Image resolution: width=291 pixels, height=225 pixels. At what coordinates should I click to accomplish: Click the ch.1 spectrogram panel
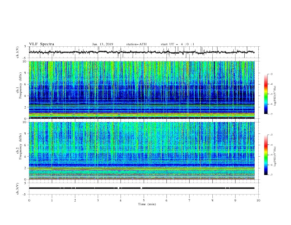point(142,90)
